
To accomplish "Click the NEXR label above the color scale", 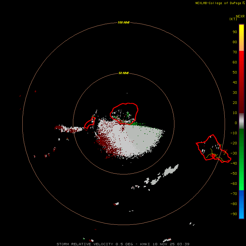I will [240, 16].
